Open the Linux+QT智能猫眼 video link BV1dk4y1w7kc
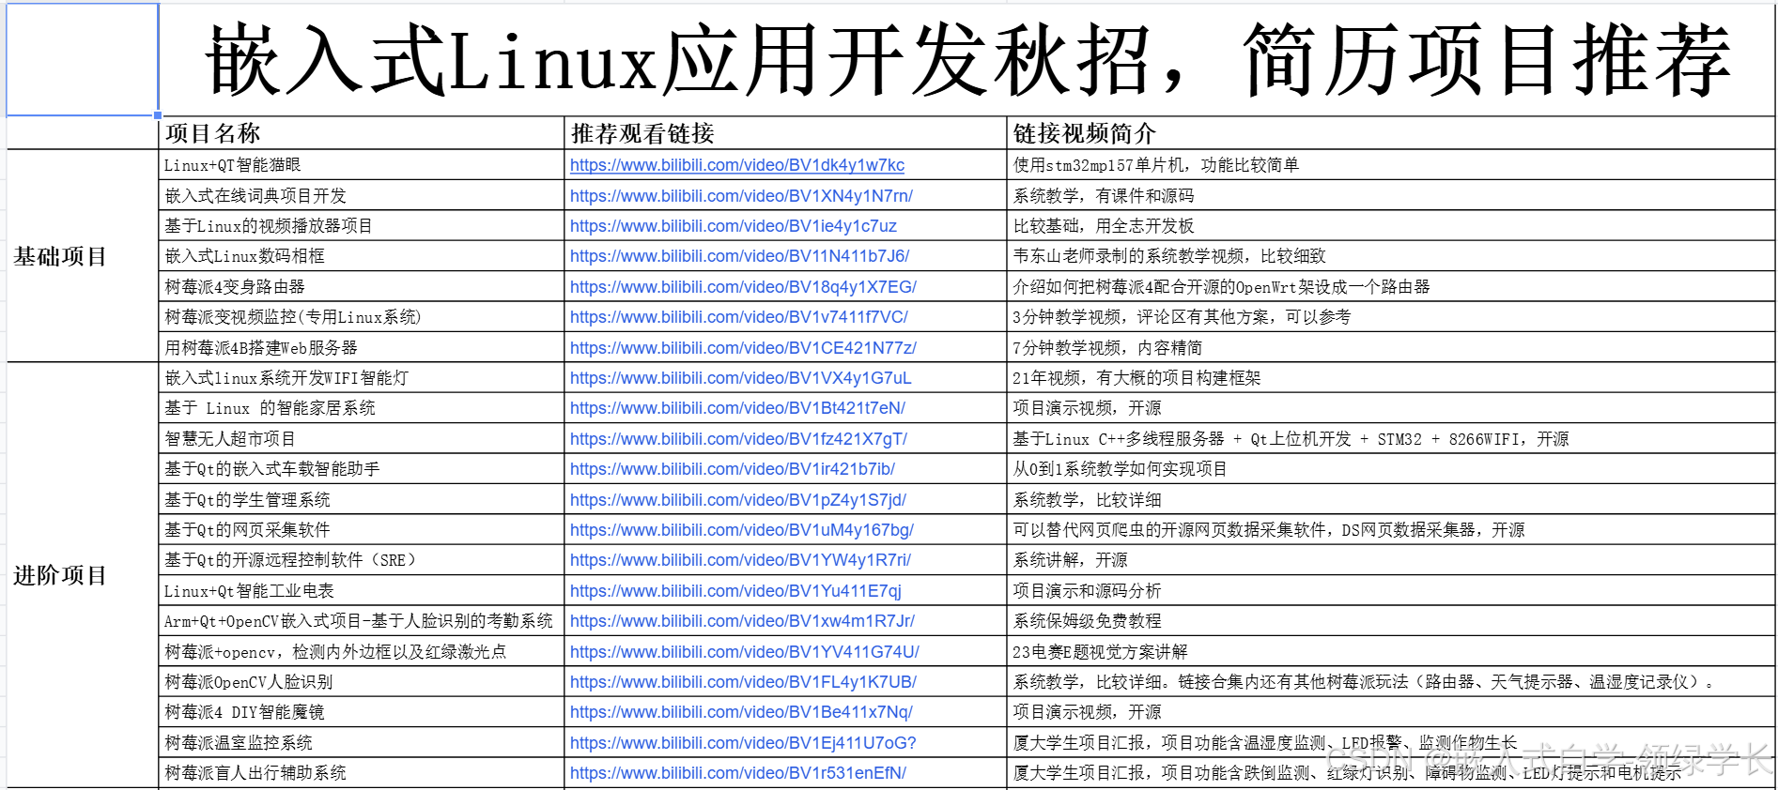 (x=736, y=165)
